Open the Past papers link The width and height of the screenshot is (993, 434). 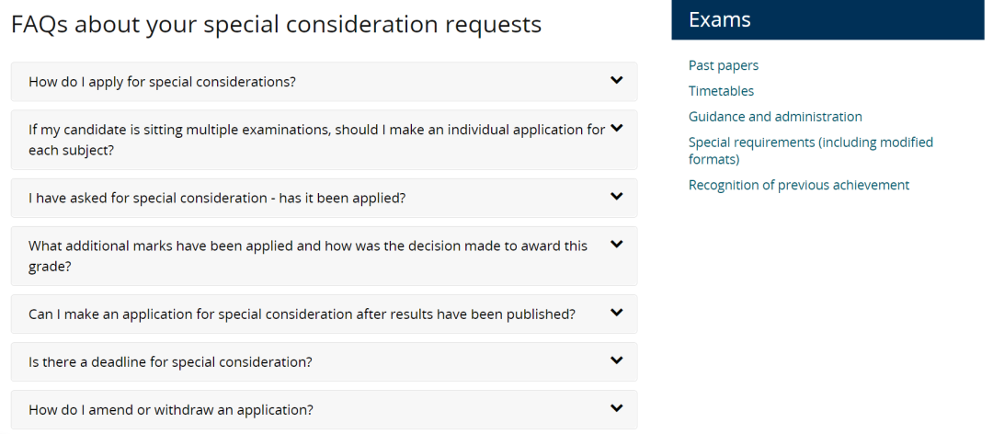(724, 65)
